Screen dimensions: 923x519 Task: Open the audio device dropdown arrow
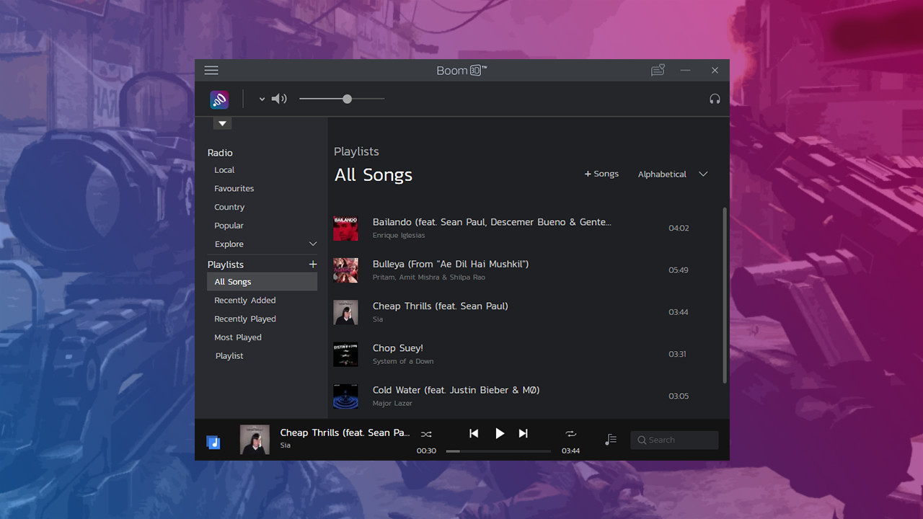point(261,99)
